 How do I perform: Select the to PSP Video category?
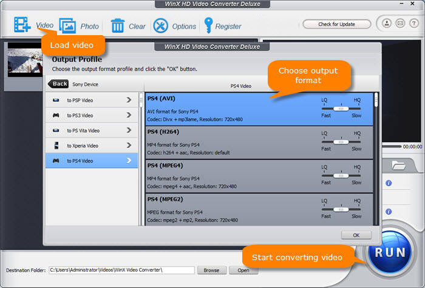[92, 100]
